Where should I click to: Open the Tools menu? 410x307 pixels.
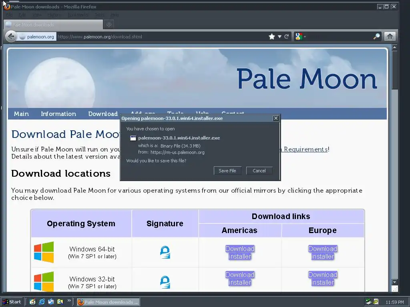click(100, 15)
